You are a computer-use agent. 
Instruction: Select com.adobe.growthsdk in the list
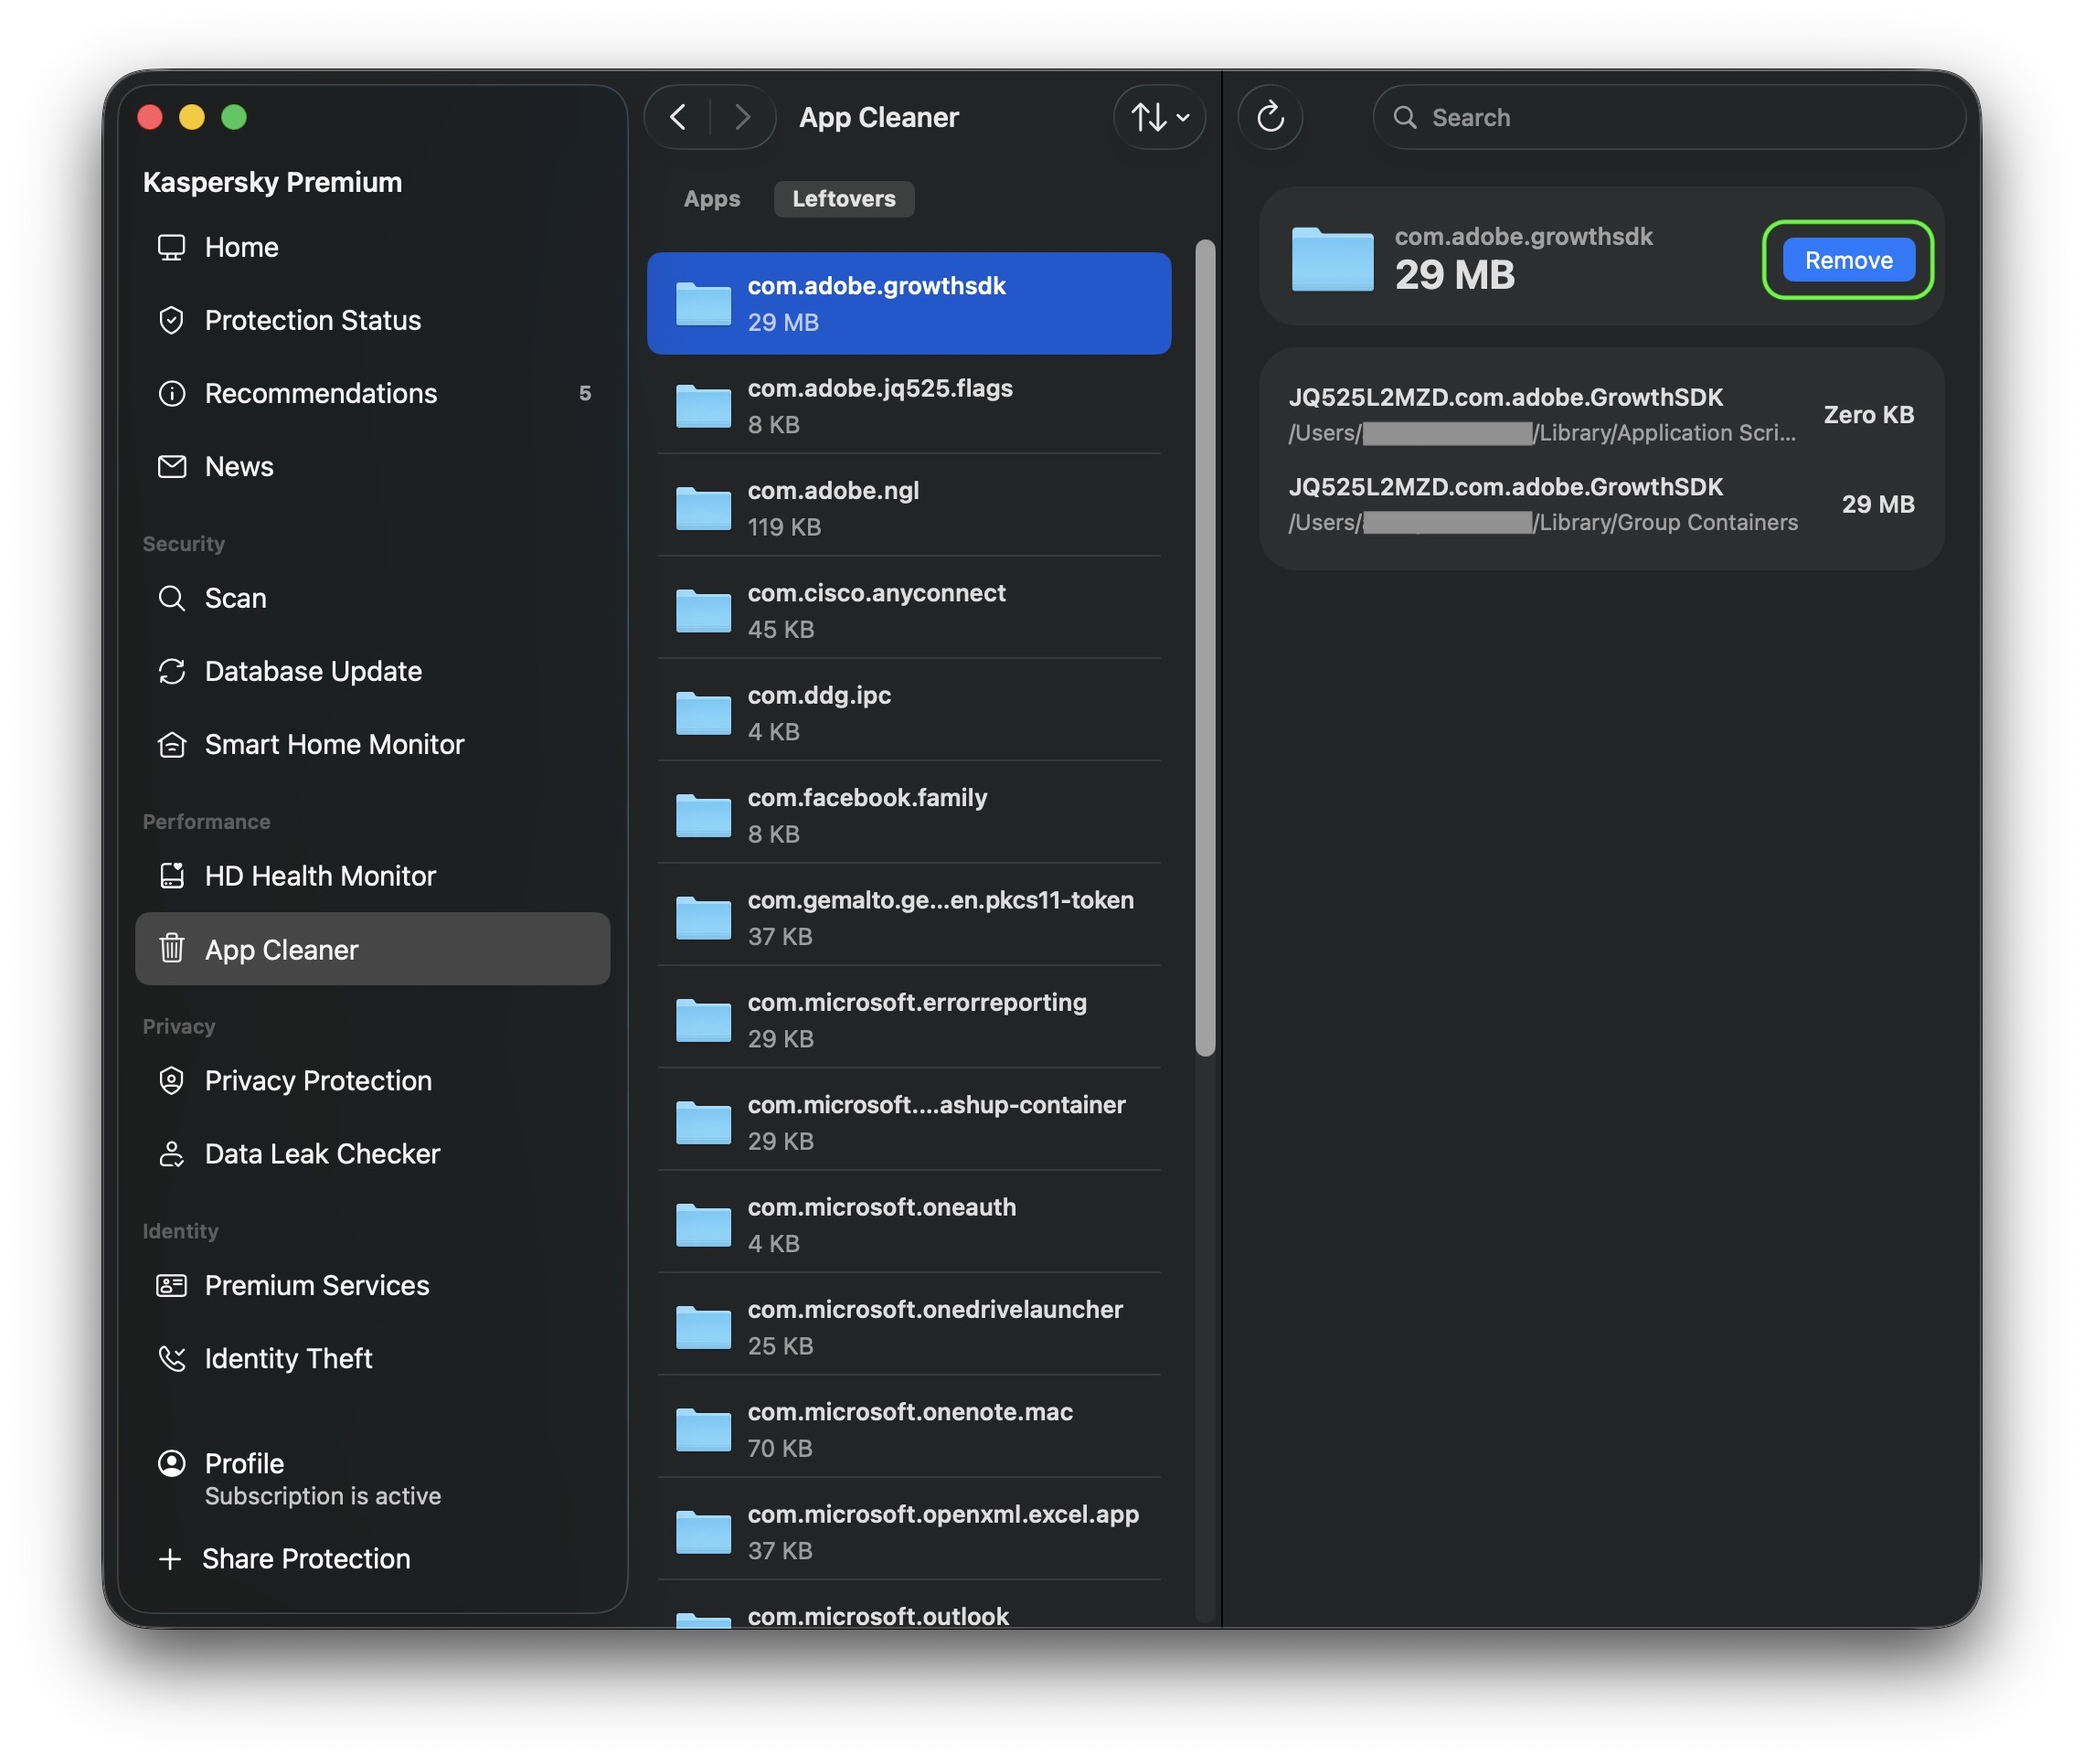pos(909,303)
